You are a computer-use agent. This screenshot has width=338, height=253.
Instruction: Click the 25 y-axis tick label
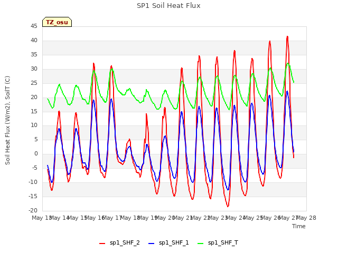pyautogui.click(x=34, y=83)
